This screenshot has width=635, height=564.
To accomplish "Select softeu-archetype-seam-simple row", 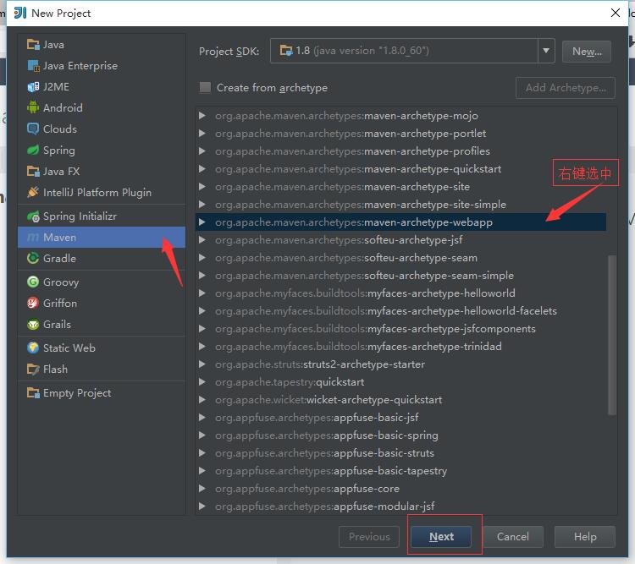I will 400,276.
